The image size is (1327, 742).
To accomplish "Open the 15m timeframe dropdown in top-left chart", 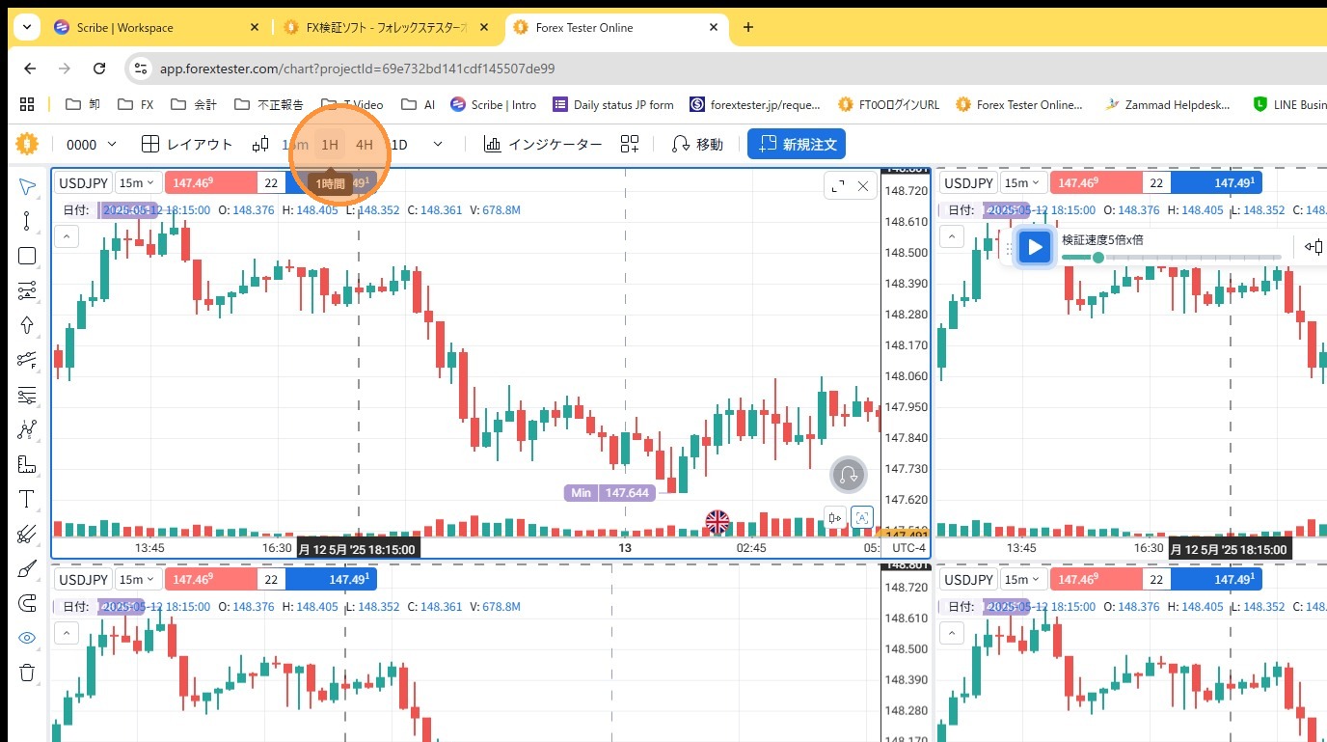I will 137,183.
